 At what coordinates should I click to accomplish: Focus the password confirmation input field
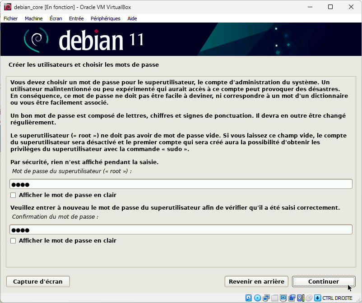coord(181,230)
